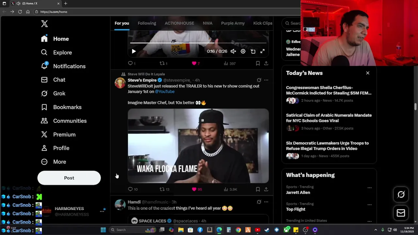Screen dimensions: 418x235
Task: Open HARMONEYES account options menu
Action: (x=102, y=211)
